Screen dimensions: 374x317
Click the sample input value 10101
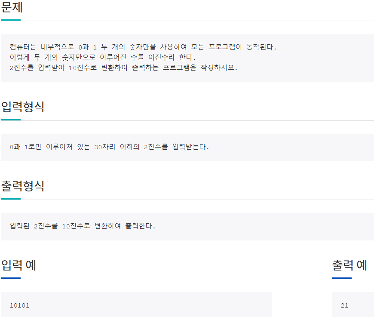pos(19,305)
